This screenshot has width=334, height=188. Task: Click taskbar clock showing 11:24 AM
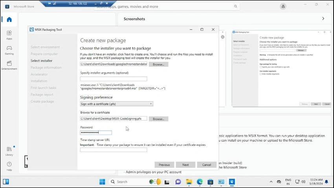pyautogui.click(x=316, y=182)
